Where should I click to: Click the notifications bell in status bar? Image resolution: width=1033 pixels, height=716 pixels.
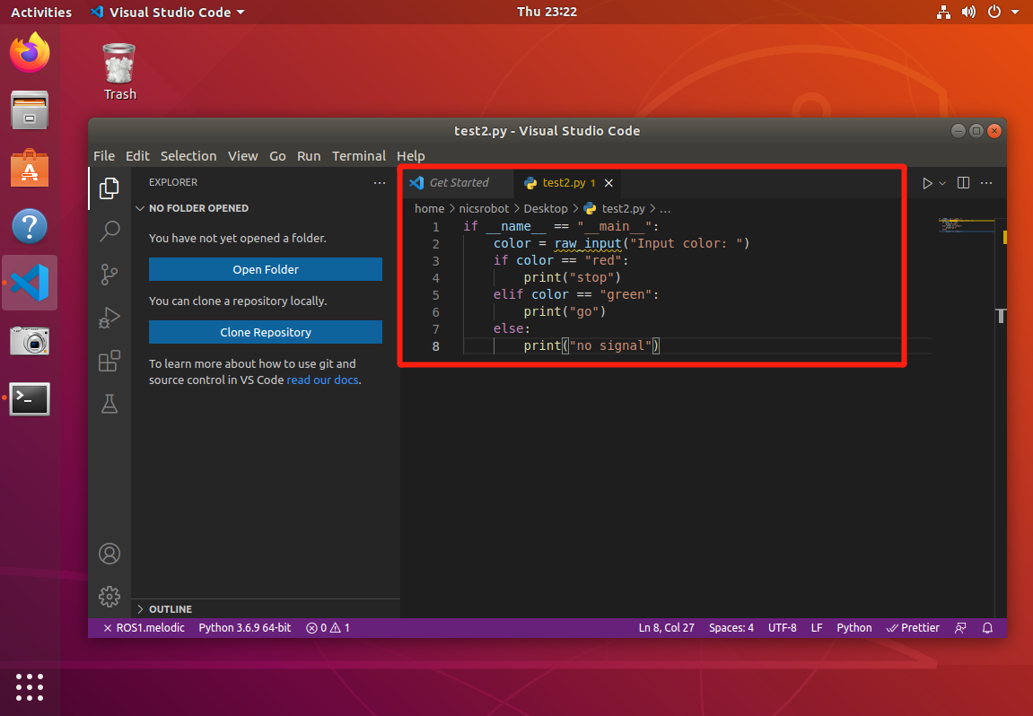pos(987,628)
